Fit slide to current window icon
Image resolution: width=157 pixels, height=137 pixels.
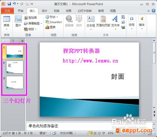(x=150, y=133)
